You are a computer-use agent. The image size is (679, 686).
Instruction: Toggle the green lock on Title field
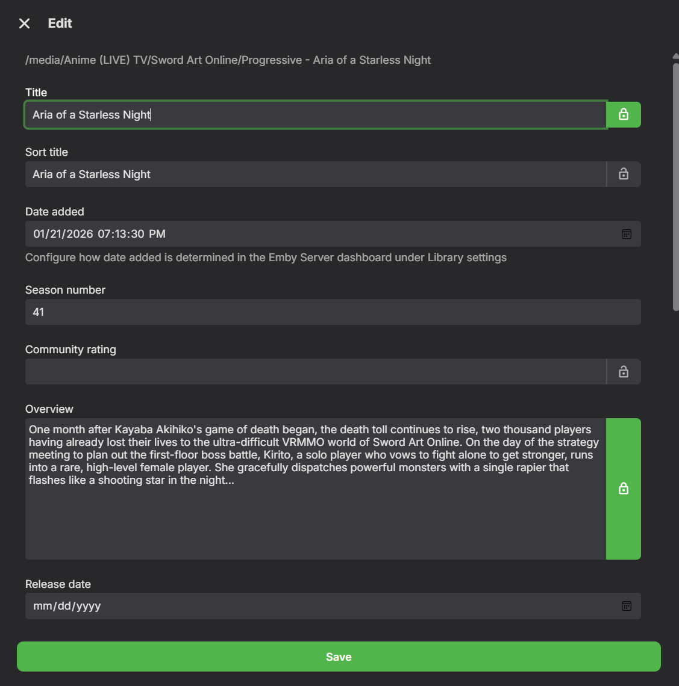624,114
